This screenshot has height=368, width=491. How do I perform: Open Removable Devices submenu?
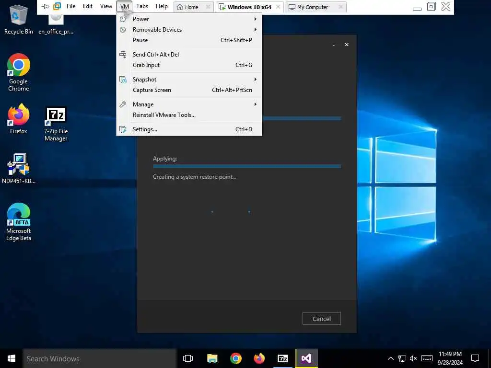(x=189, y=29)
